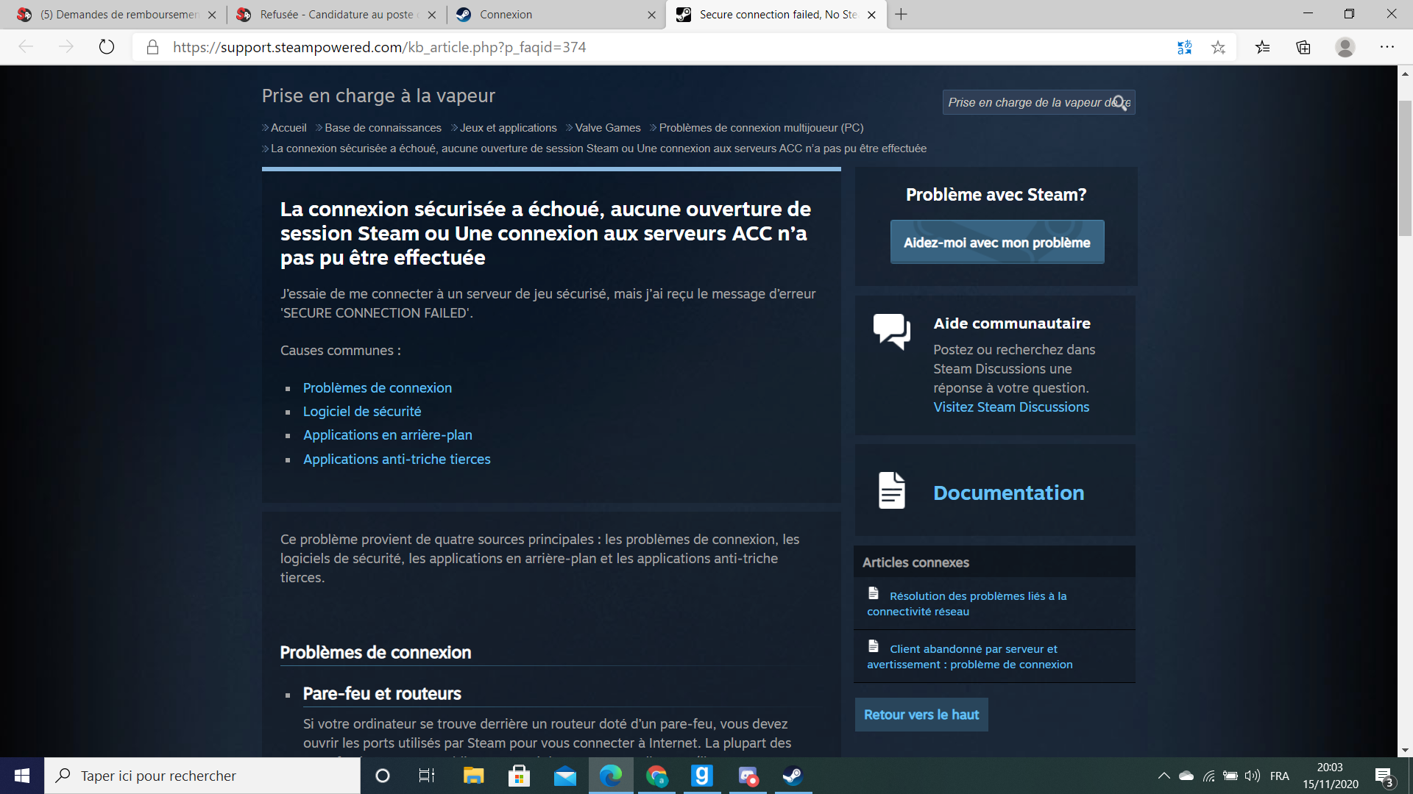Select the Secure connection failed tab
The width and height of the screenshot is (1413, 794).
click(x=776, y=15)
